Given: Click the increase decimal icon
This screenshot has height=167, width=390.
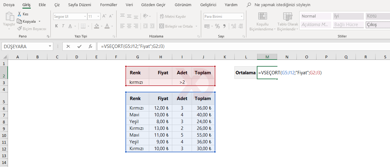Looking at the screenshot, I should tap(233, 26).
